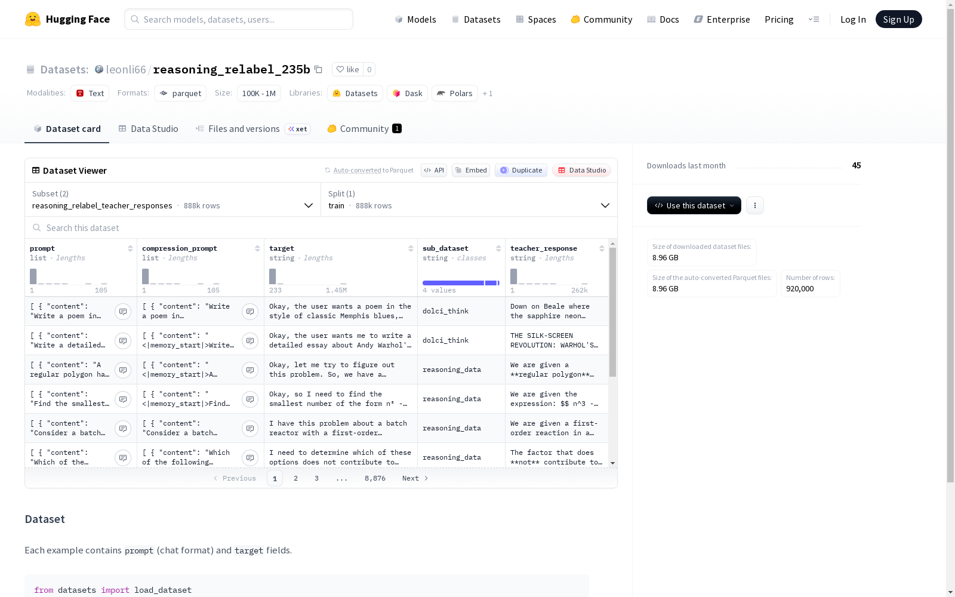The height and width of the screenshot is (597, 955).
Task: Open chat view for 'Which of the' prompt cell
Action: tap(123, 458)
